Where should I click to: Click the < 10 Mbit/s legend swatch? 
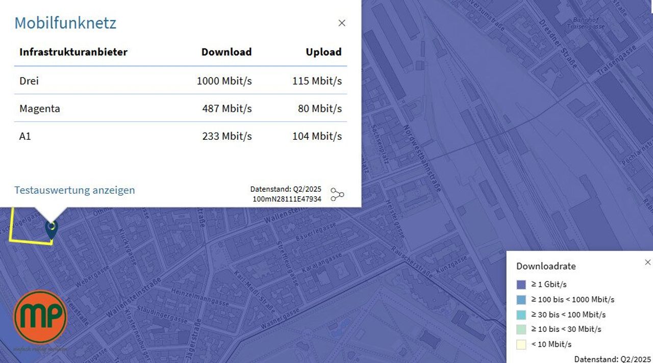[x=521, y=344]
